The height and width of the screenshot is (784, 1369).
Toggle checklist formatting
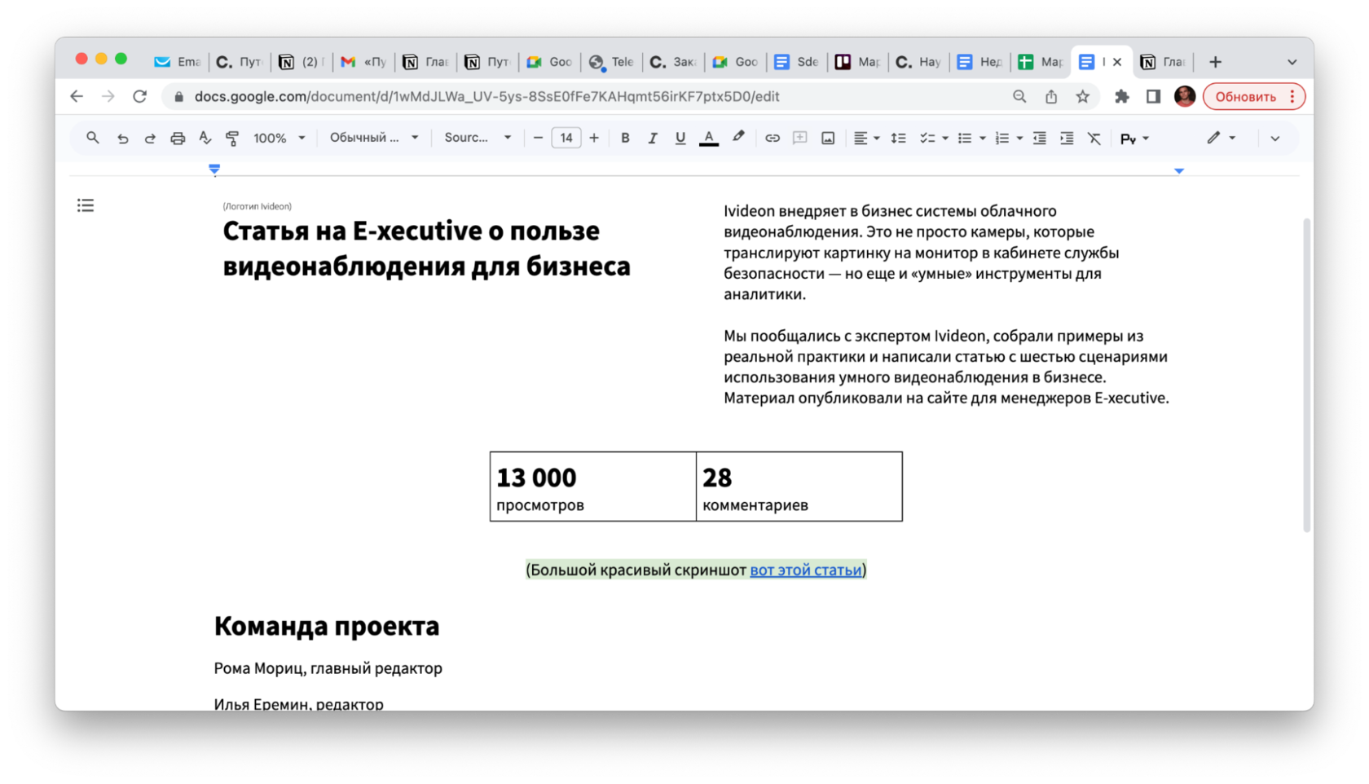point(927,139)
